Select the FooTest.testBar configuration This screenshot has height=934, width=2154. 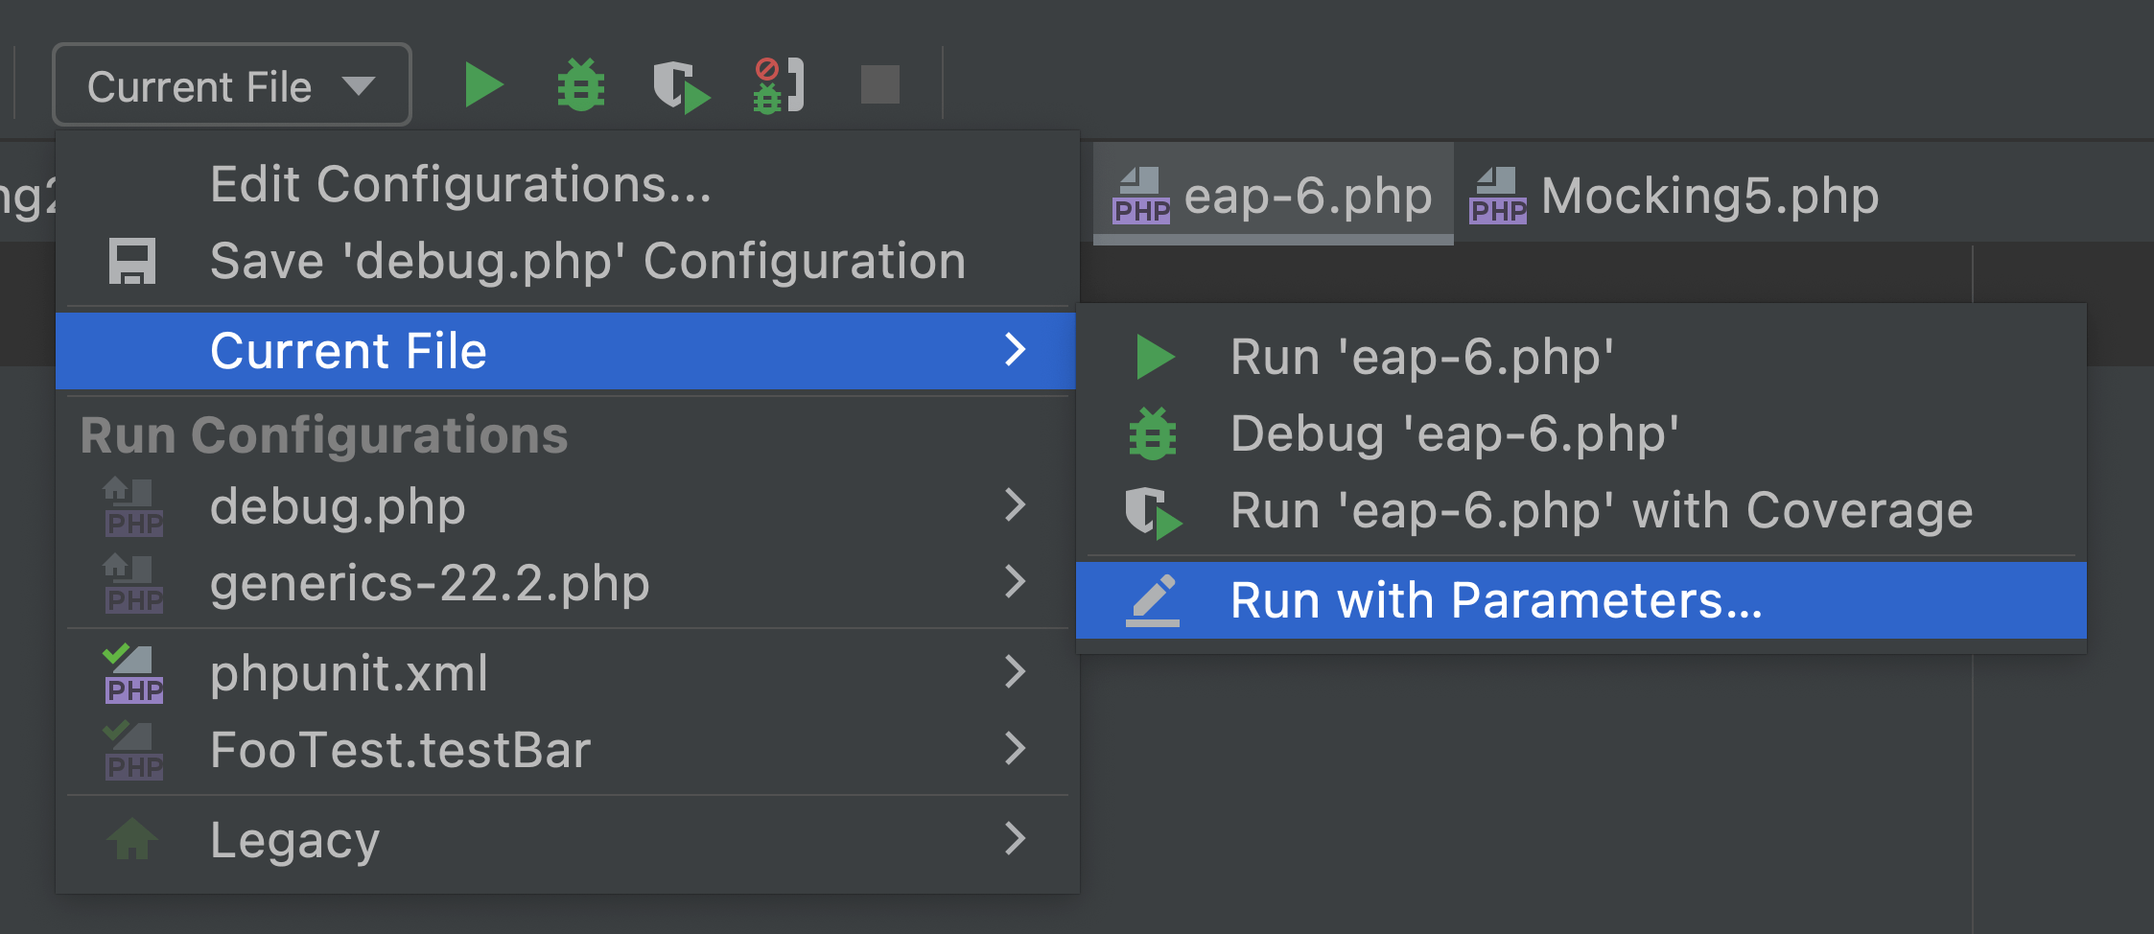click(400, 750)
